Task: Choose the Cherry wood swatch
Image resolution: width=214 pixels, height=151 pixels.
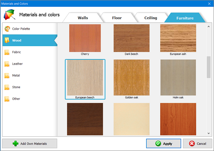Action: coord(85,38)
